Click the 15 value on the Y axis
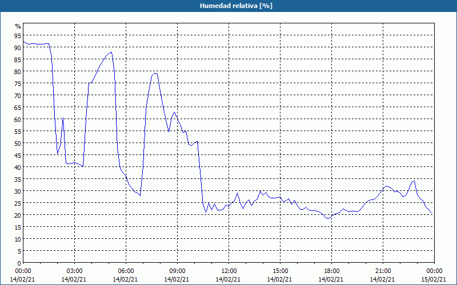Screen dimensions: 457x285 [x=18, y=227]
